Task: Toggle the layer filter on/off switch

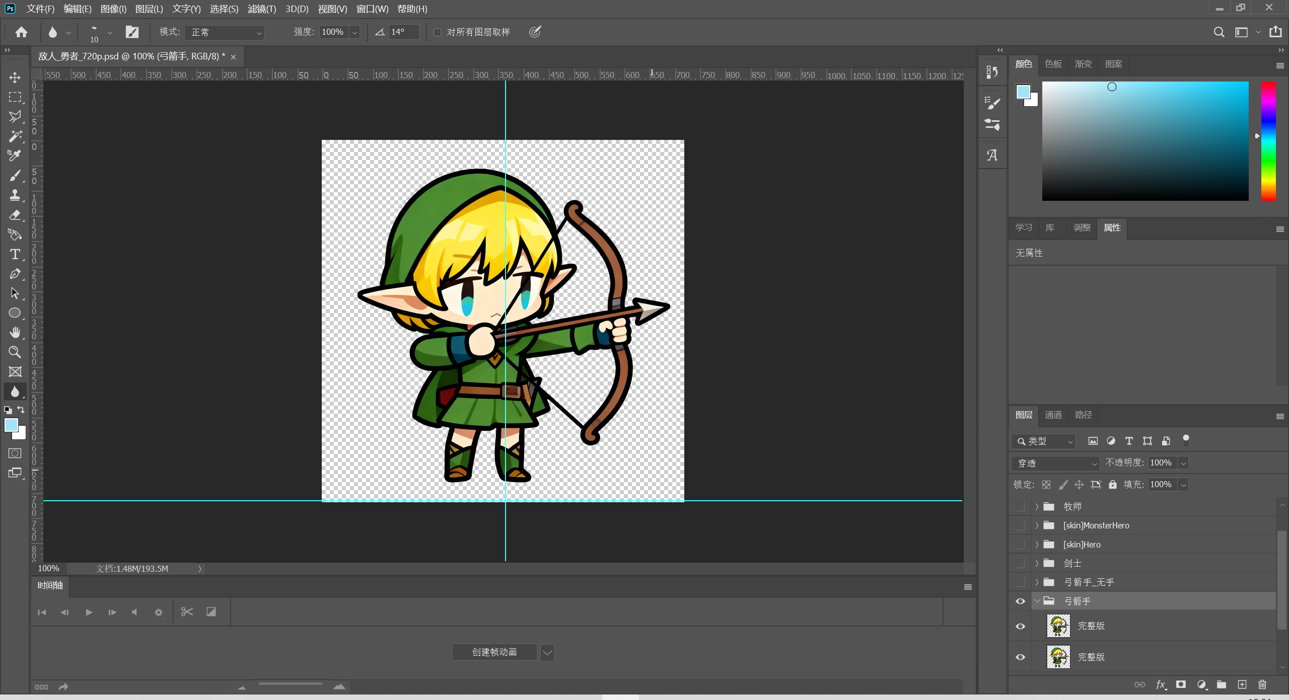Action: pos(1186,441)
